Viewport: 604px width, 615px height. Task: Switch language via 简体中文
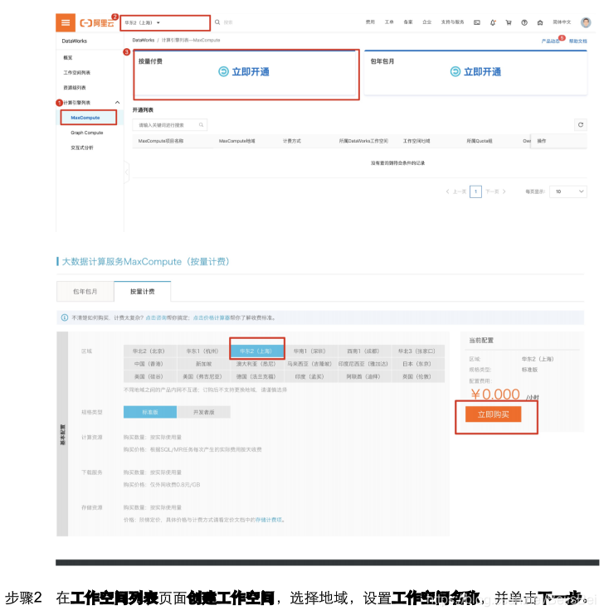[562, 22]
